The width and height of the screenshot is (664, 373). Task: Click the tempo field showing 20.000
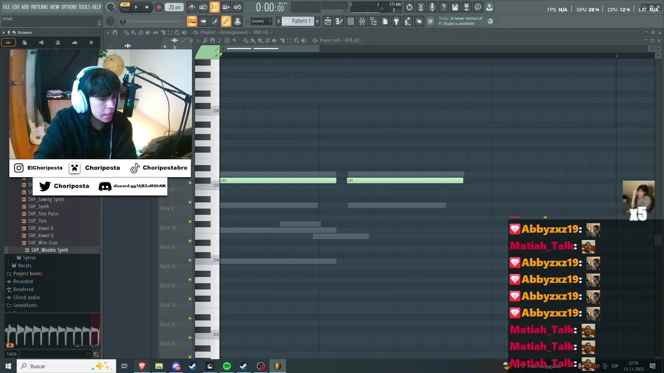pos(174,7)
